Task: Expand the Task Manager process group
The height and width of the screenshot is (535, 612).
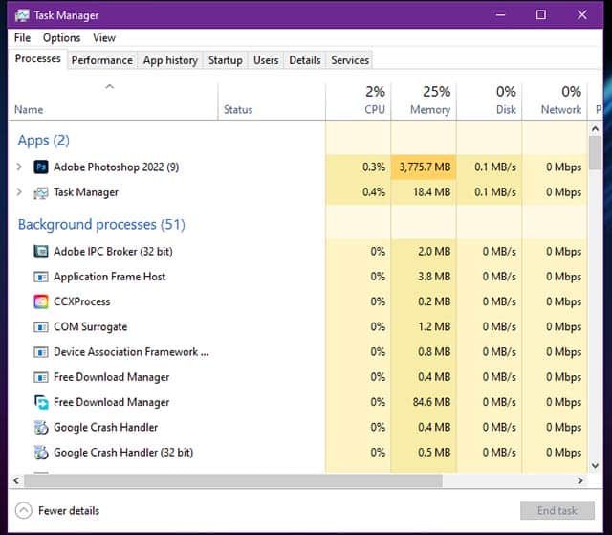Action: click(x=19, y=192)
